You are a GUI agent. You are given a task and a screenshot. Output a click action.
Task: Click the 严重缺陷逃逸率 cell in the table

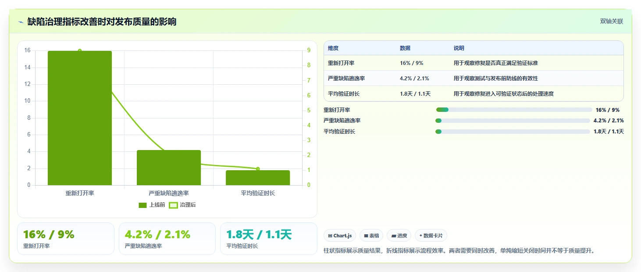coord(346,79)
